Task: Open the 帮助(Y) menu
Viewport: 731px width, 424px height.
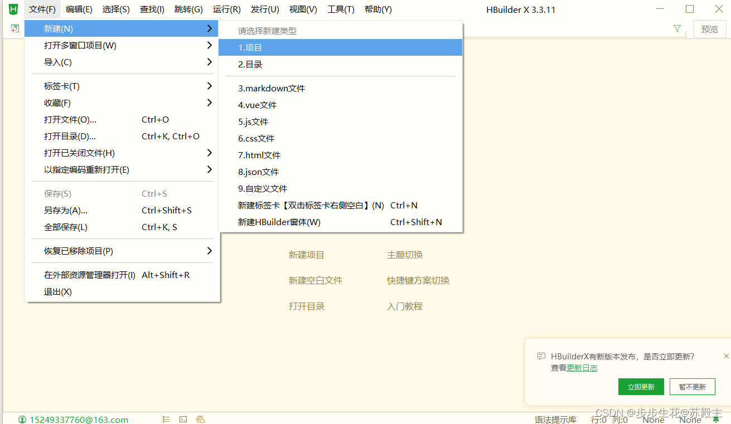Action: pos(378,9)
